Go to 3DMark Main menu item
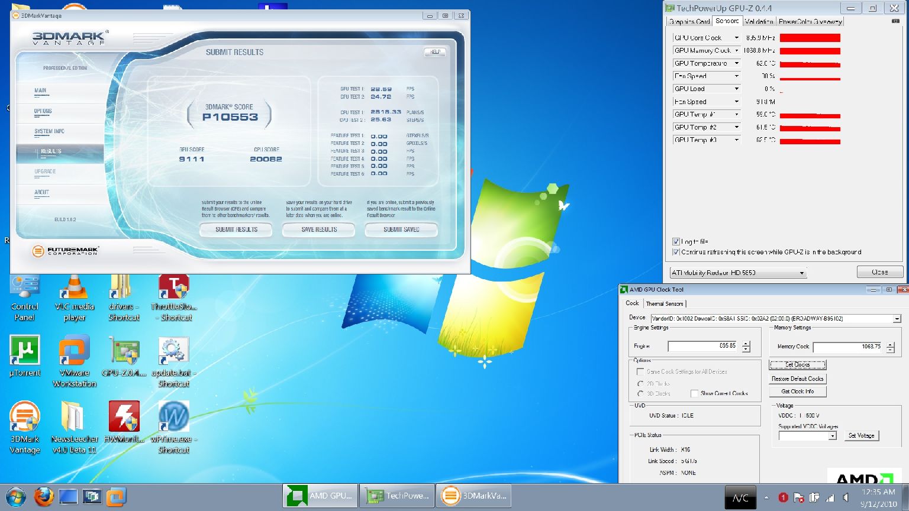Image resolution: width=909 pixels, height=511 pixels. (40, 90)
